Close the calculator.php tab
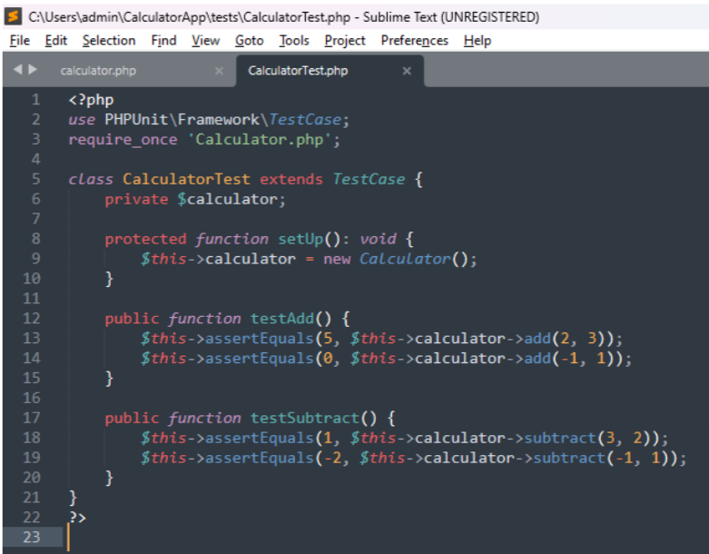This screenshot has width=709, height=554. (219, 71)
